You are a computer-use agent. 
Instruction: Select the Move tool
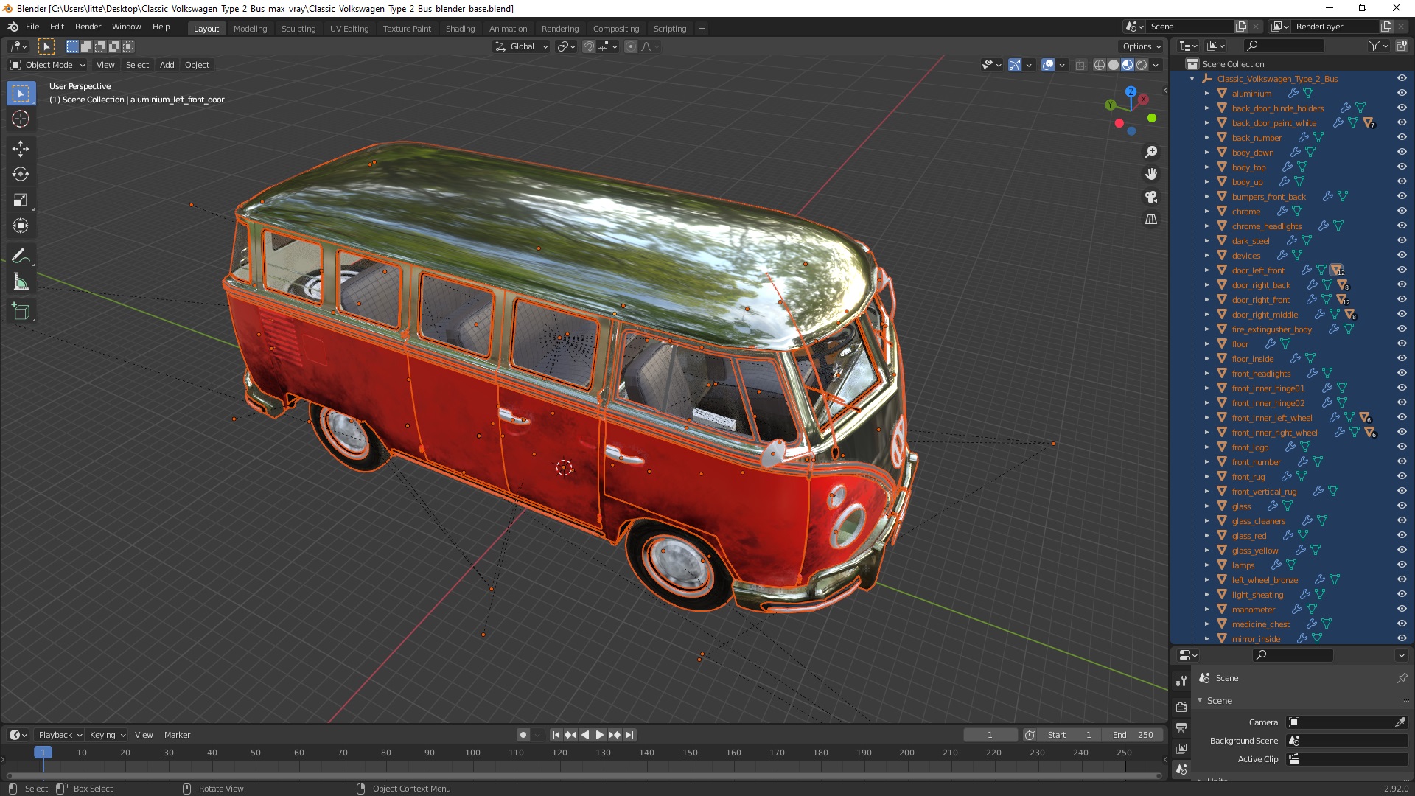(21, 148)
